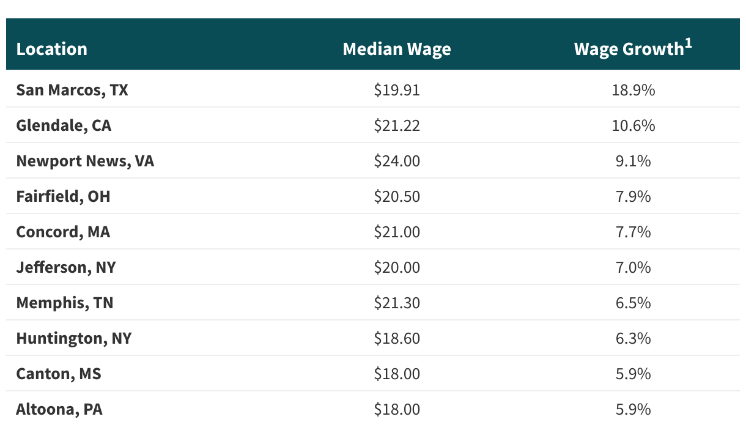Viewport: 746px width, 433px height.
Task: Select the Glendale, CA location cell
Action: pyautogui.click(x=64, y=126)
